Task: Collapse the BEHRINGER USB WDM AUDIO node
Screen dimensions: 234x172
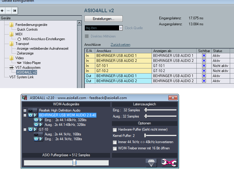Action: (25, 115)
